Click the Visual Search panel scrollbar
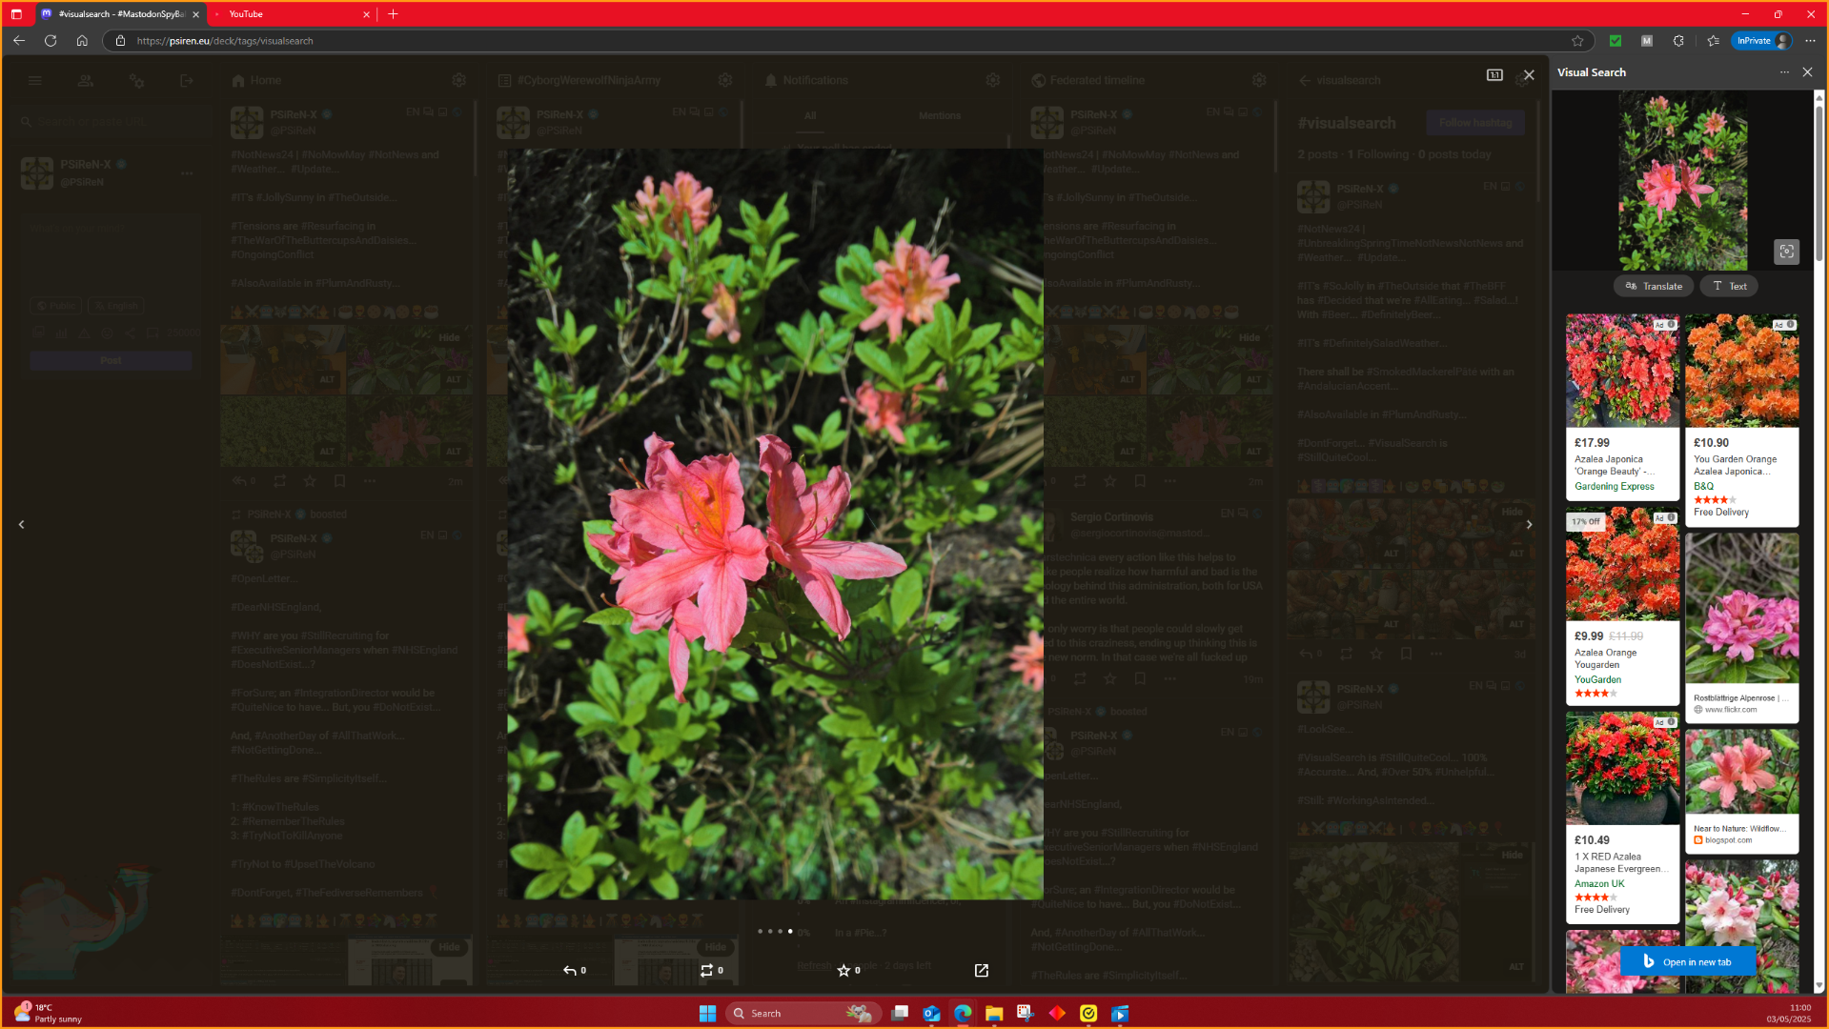Viewport: 1829px width, 1029px height. pyautogui.click(x=1819, y=181)
